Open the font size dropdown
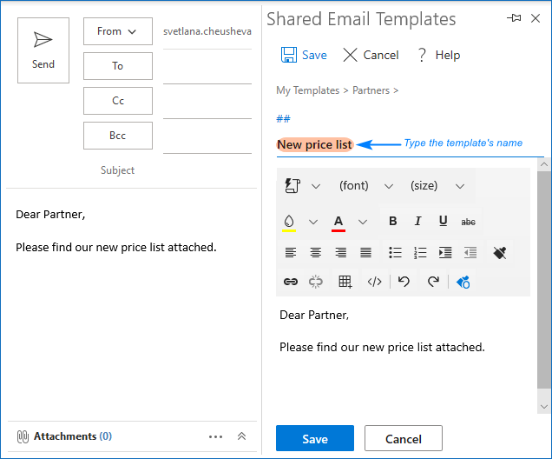This screenshot has width=552, height=459. [437, 186]
